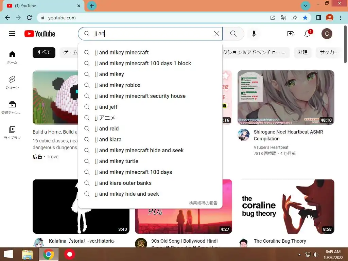
Task: Click the share page icon in address bar
Action: 294,18
